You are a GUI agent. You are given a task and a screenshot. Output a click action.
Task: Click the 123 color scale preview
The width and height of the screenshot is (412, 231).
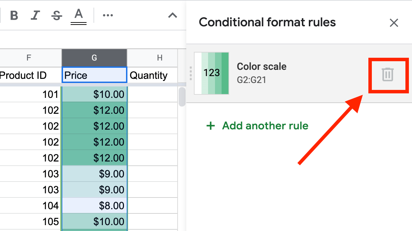pos(212,73)
